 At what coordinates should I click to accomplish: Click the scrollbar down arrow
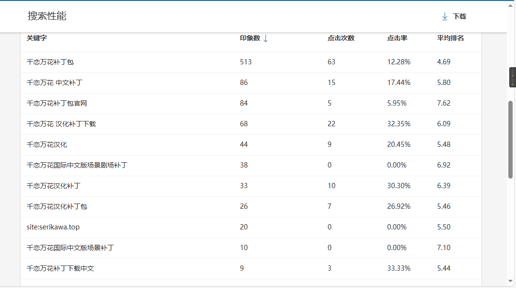tap(511, 281)
